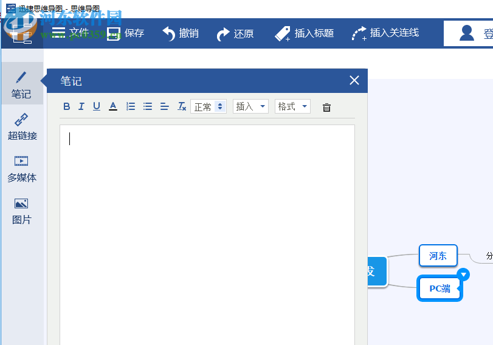Select the 河东 mind map node
The image size is (493, 345).
pos(438,256)
